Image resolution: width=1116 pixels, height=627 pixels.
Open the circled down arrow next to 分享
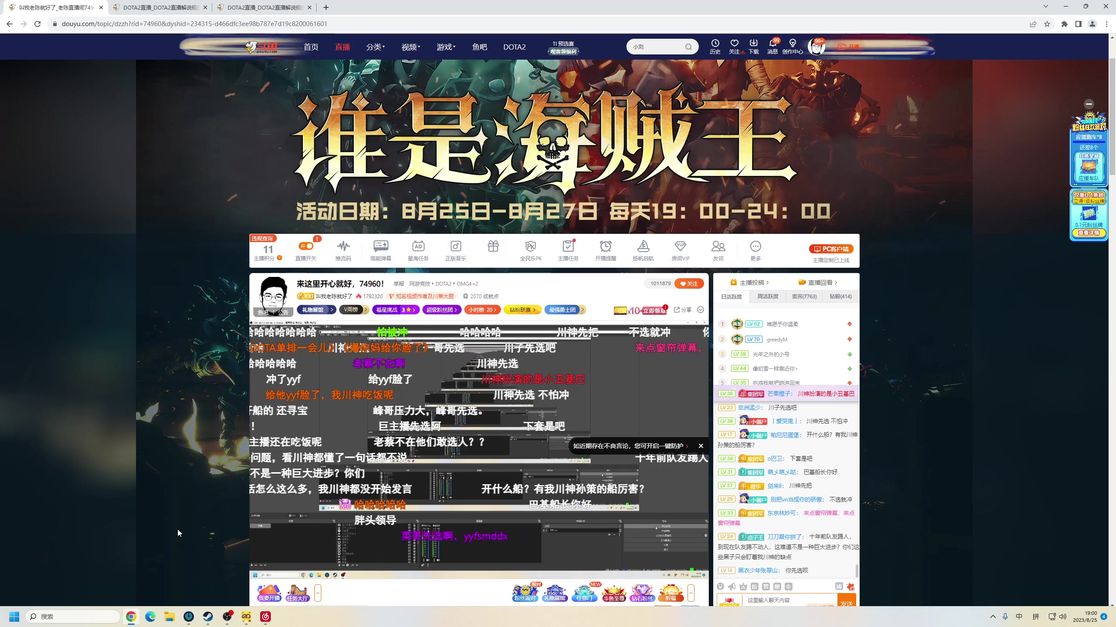(701, 310)
